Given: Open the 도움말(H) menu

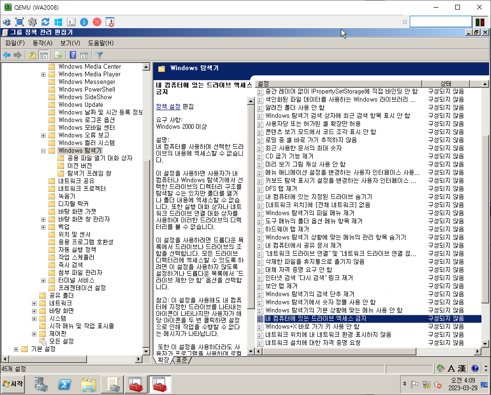Looking at the screenshot, I should [x=100, y=43].
